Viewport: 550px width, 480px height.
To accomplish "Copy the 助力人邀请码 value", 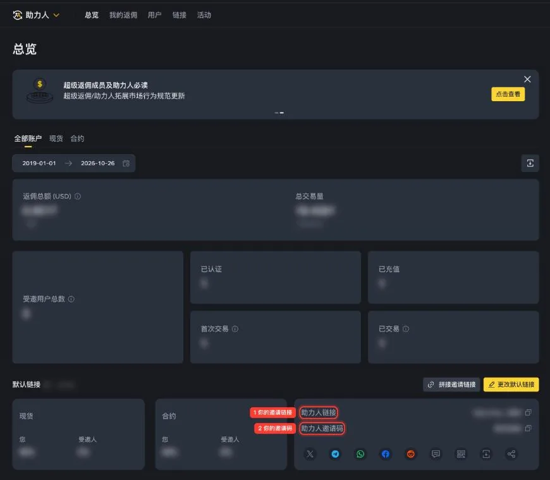I will pyautogui.click(x=528, y=428).
